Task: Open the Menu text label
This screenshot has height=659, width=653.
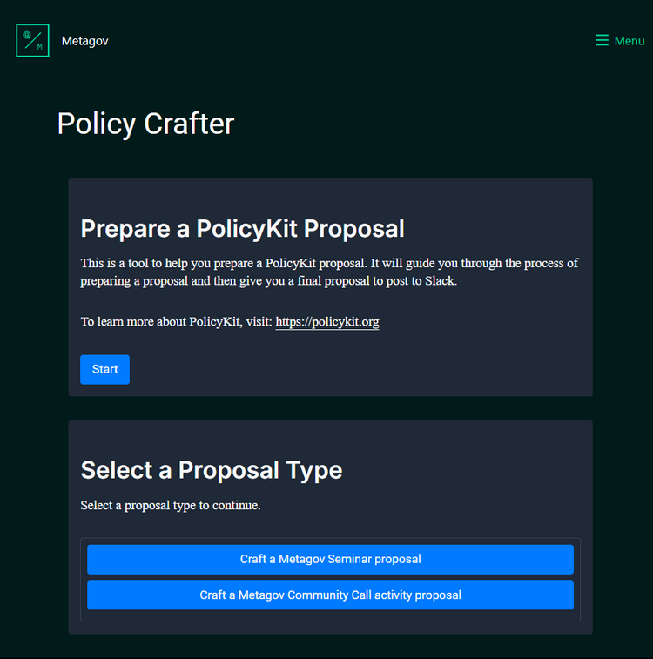Action: point(629,41)
